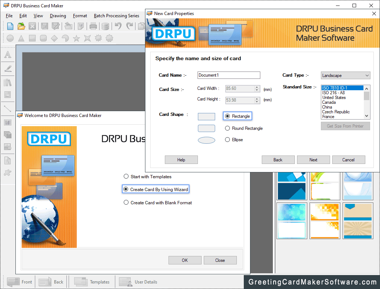Open the Templates bottom tab
Screen dimensions: 380x289
pos(92,282)
